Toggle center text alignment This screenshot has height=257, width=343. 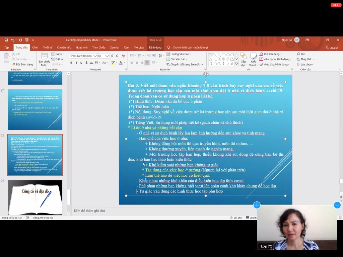[x=137, y=63]
